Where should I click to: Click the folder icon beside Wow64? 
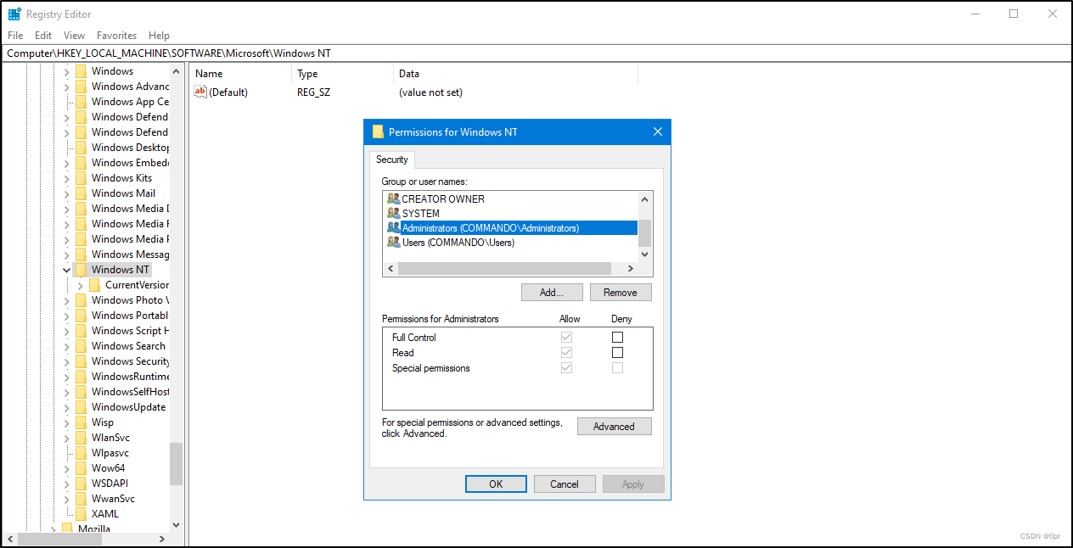(x=81, y=468)
